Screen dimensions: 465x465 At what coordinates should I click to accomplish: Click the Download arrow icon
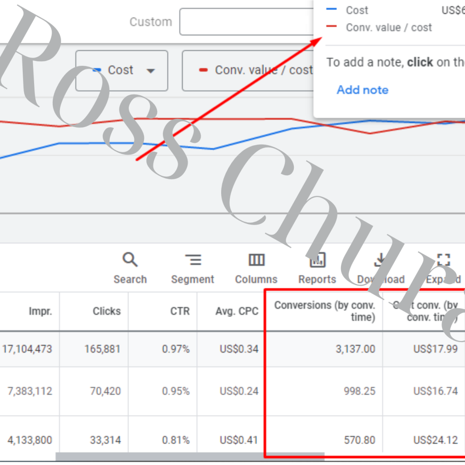(x=380, y=260)
